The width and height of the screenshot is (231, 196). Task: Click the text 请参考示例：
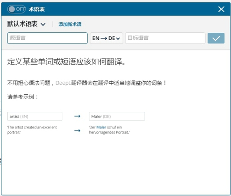tap(23, 97)
